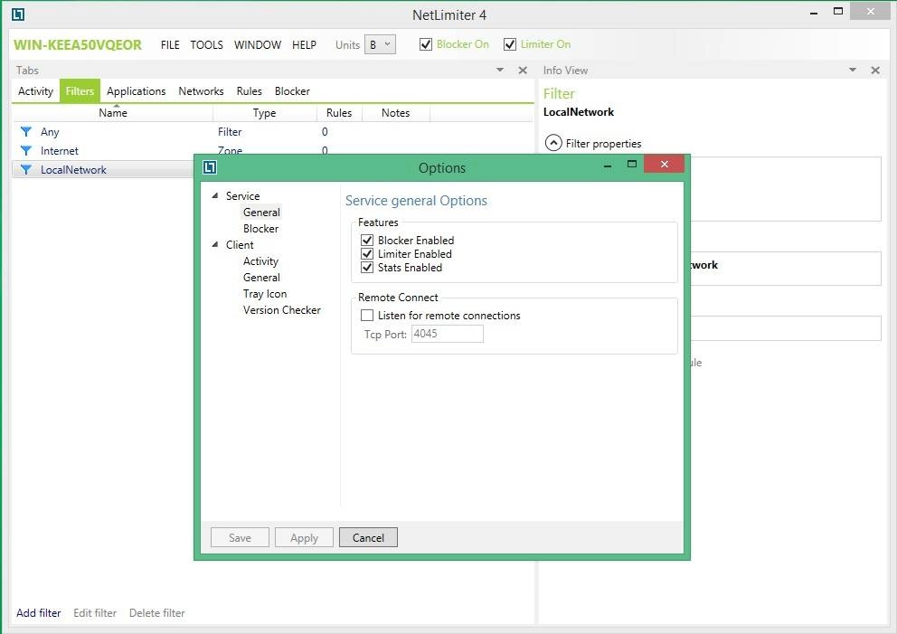Open the Info View panel dropdown arrow
Viewport: 897px width, 634px height.
pos(853,70)
